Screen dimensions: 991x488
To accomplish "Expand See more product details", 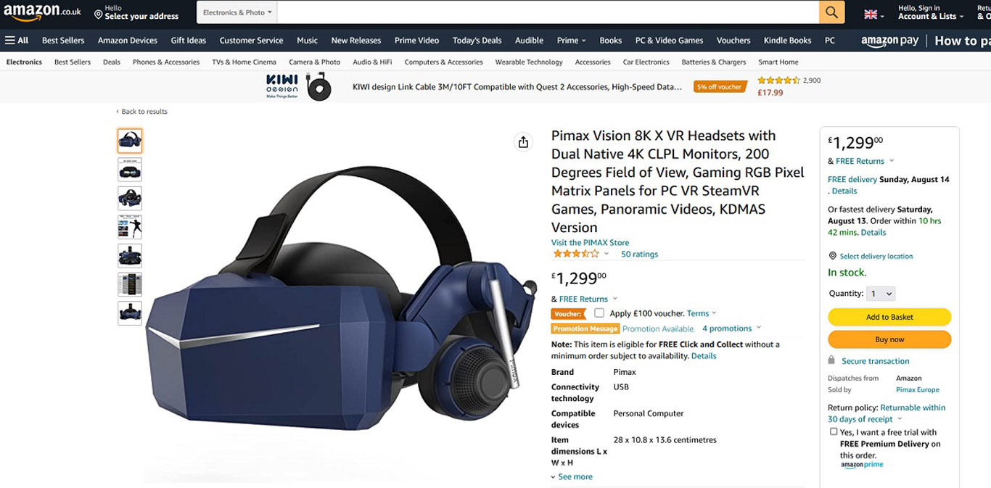I will [x=571, y=477].
